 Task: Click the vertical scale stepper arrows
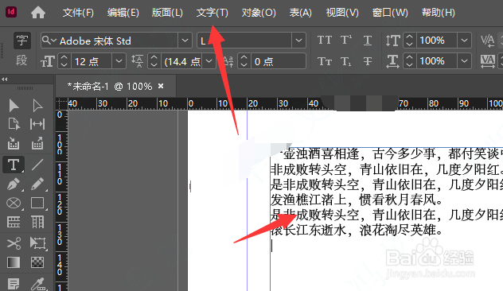point(409,41)
